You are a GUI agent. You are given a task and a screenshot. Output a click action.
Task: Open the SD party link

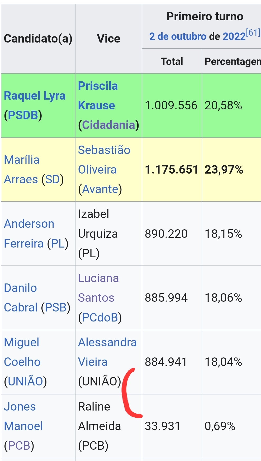pyautogui.click(x=53, y=179)
